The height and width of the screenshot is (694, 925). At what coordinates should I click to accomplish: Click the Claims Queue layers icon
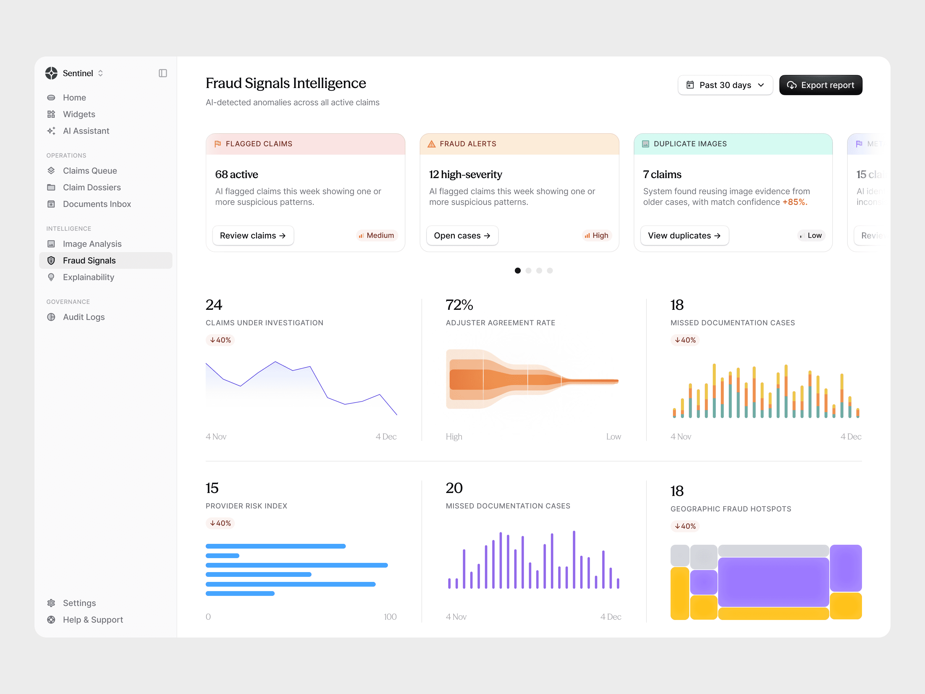pyautogui.click(x=51, y=171)
